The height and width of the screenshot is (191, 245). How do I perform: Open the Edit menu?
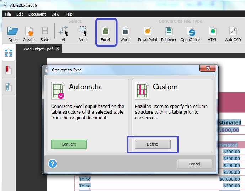point(20,14)
